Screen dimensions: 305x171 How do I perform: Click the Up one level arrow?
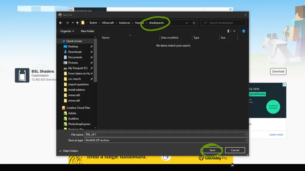tap(77, 23)
